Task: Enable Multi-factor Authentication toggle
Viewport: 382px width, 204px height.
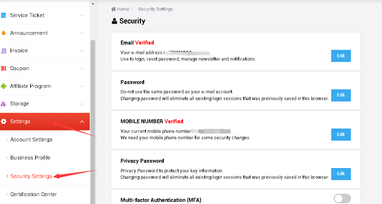Action: tap(342, 199)
